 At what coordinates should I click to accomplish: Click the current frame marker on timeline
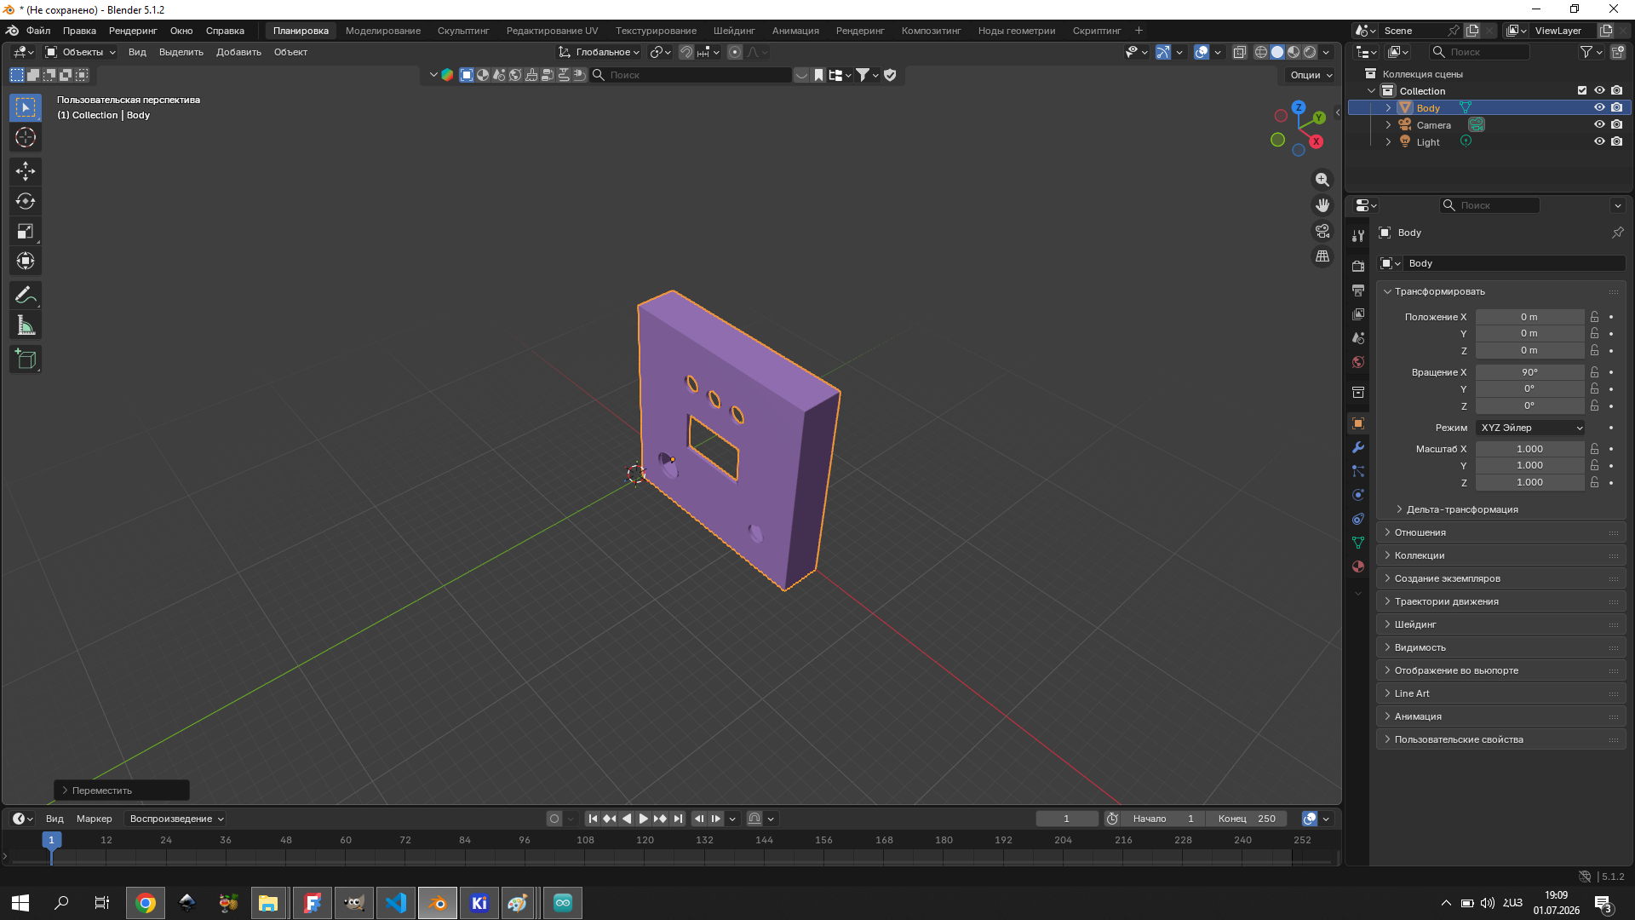pos(51,840)
